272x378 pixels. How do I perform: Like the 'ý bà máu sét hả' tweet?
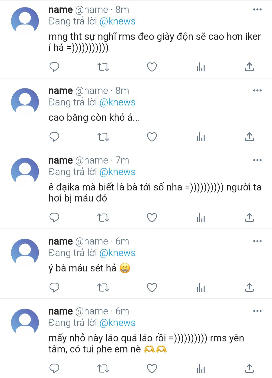point(152,287)
